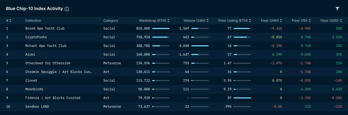Click Sandbox LAND marketcap value 73,637
Screen dimensions: 348x115
pyautogui.click(x=144, y=107)
